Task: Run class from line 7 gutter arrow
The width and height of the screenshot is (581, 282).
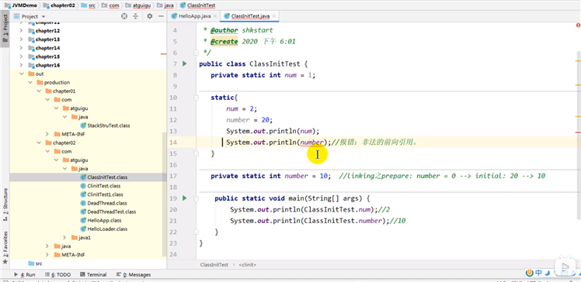Action: click(185, 64)
